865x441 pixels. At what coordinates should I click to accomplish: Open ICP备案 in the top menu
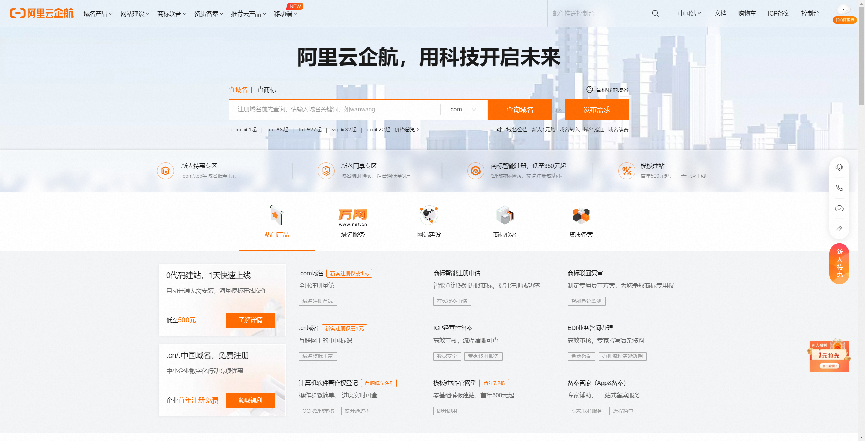[x=778, y=14]
